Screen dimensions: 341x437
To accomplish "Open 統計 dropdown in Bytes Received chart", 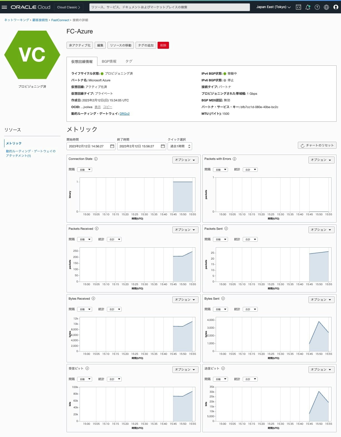I will click(114, 309).
